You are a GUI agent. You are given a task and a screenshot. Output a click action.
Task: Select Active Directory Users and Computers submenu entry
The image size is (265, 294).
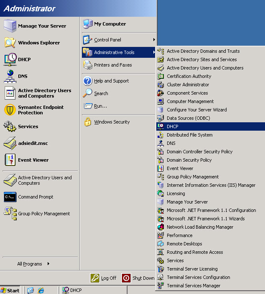[x=211, y=68]
